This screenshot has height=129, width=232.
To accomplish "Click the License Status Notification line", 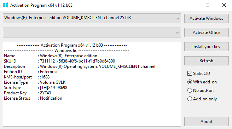I will coord(33,98).
